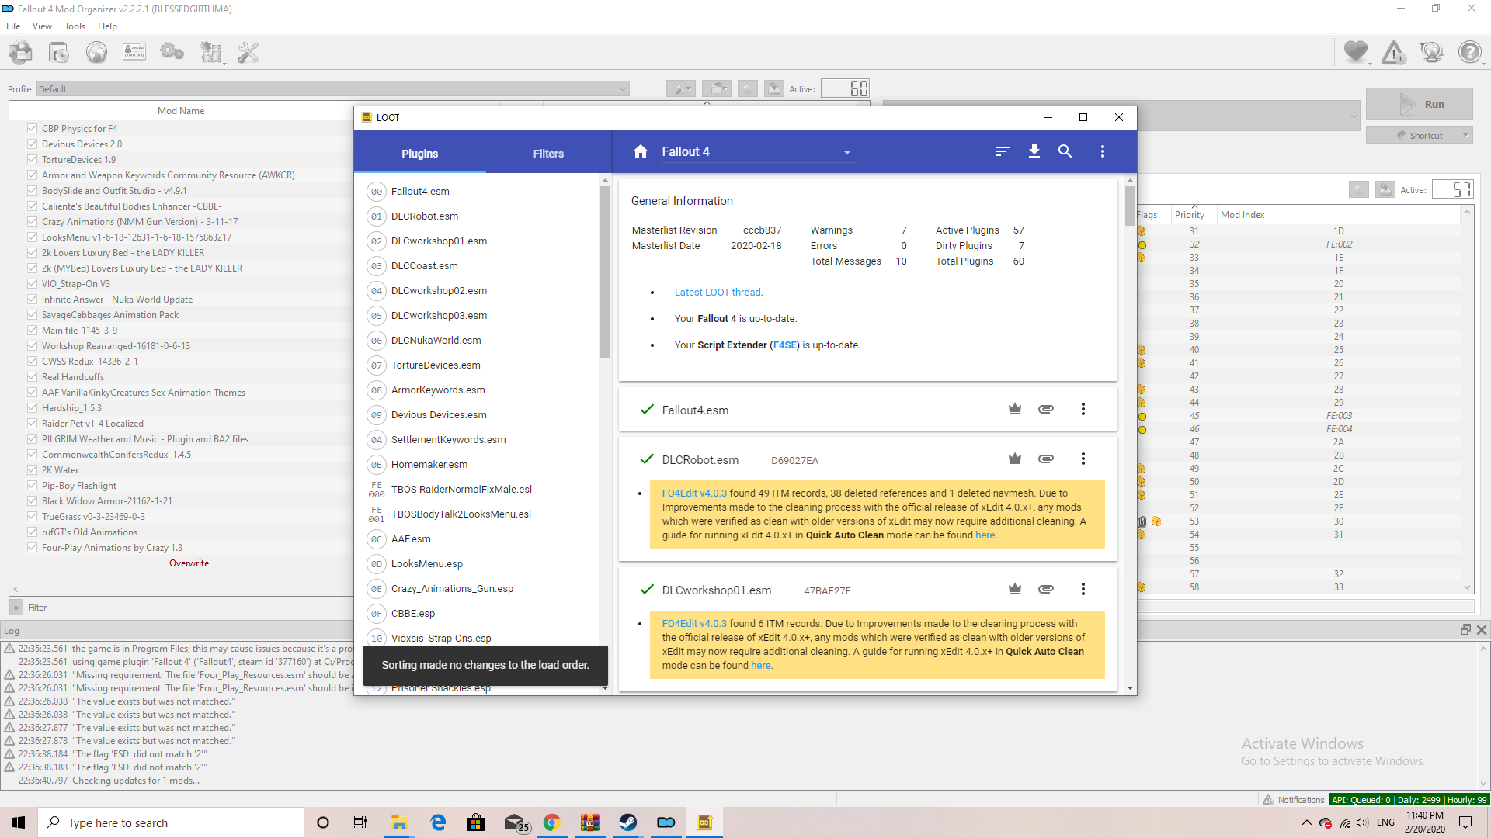
Task: Click the crown icon on Fallout4.esm card
Action: [x=1015, y=409]
